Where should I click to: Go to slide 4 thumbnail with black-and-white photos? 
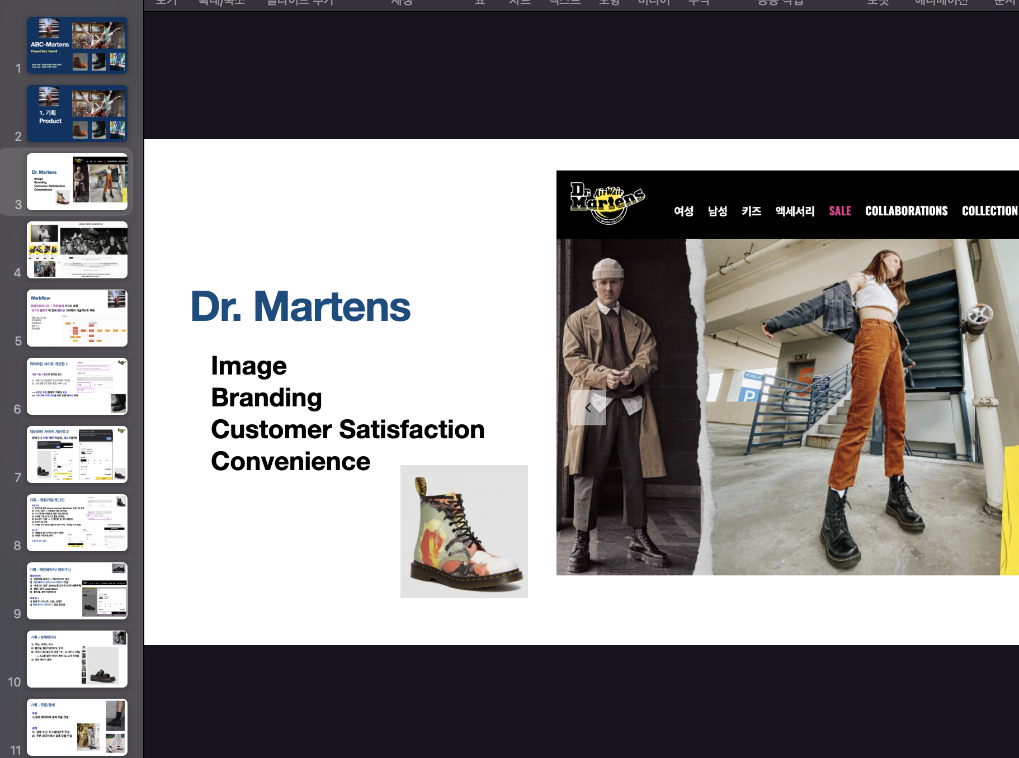pos(77,250)
